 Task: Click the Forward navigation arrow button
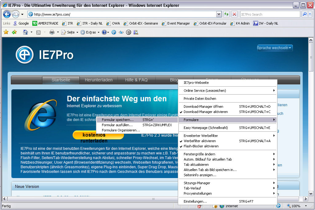(x=15, y=14)
